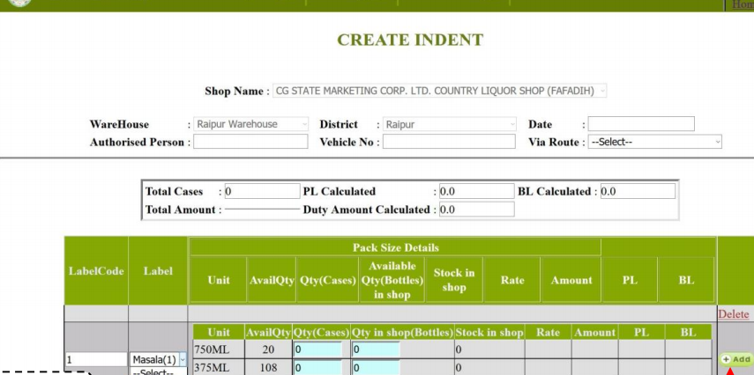Focus the LabelCode field containing 1
The image size is (754, 375).
coord(96,359)
